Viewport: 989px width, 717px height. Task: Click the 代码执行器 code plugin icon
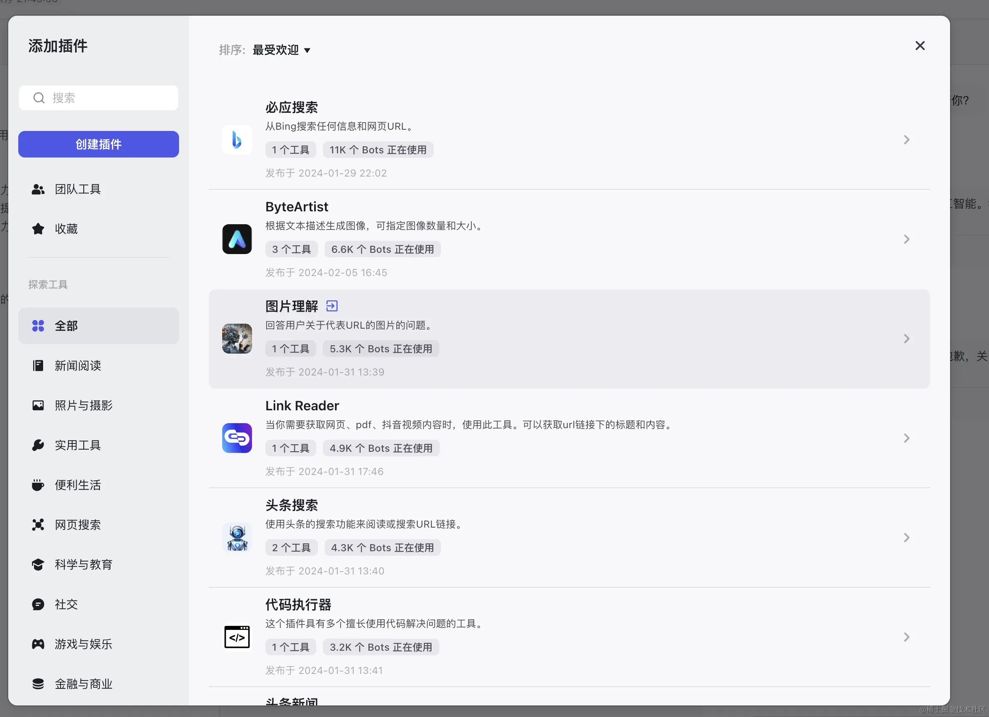[237, 637]
